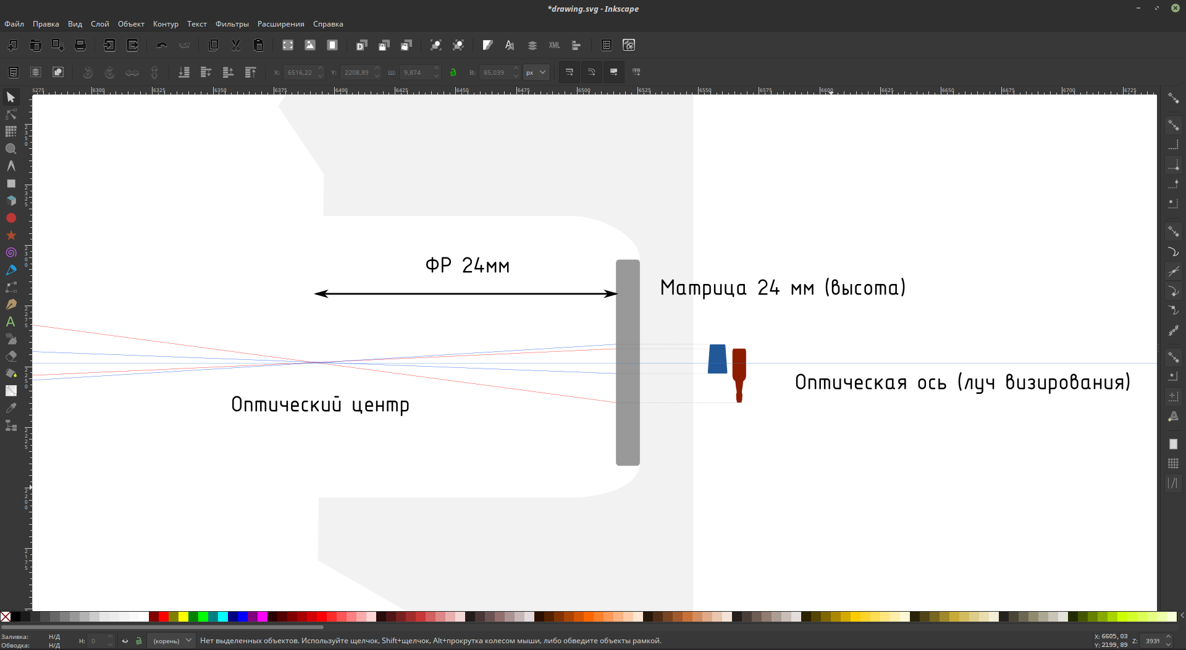Pick the Star and polygon tool
1186x650 pixels.
[11, 235]
